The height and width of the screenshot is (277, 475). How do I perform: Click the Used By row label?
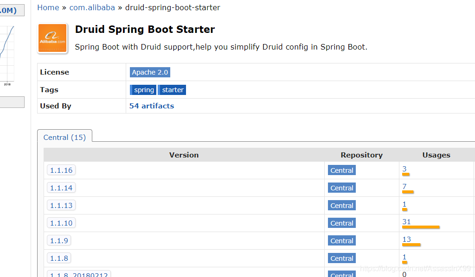click(x=56, y=106)
